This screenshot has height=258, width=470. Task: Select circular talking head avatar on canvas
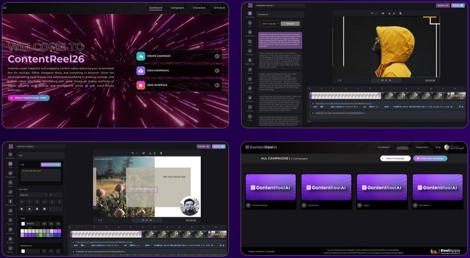(190, 206)
